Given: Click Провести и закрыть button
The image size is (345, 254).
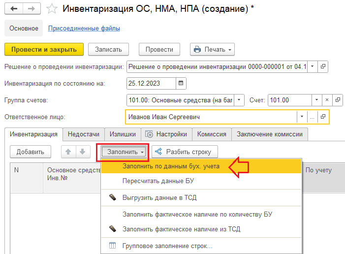Looking at the screenshot, I should [x=44, y=50].
